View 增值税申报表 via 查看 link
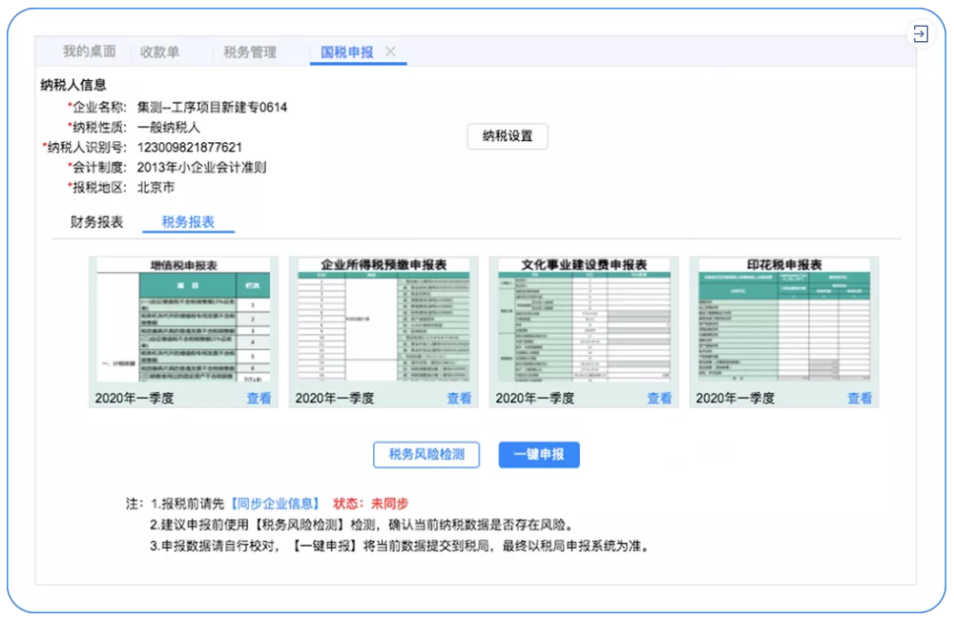Screen dimensions: 954x620 (x=259, y=399)
